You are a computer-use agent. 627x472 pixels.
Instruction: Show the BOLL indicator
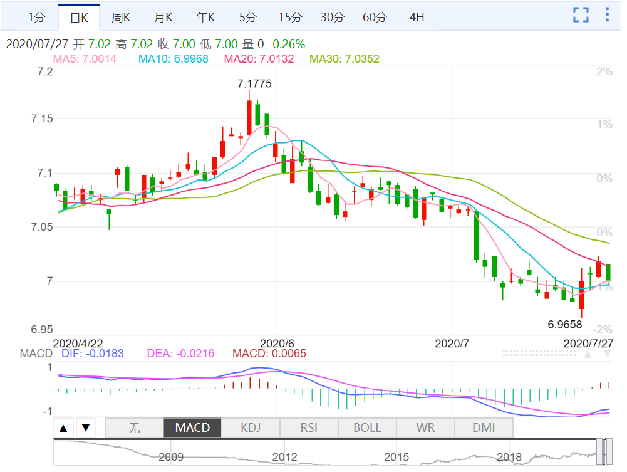(367, 428)
